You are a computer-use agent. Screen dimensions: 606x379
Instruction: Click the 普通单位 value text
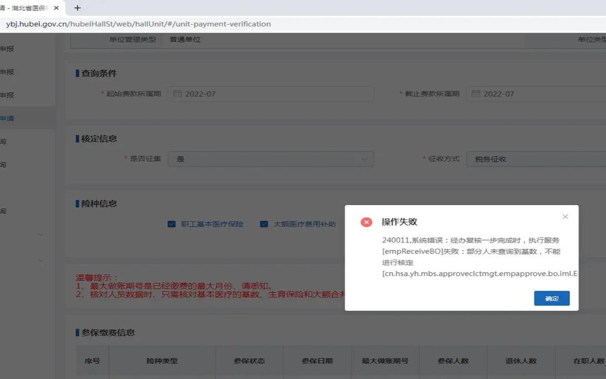coord(185,39)
